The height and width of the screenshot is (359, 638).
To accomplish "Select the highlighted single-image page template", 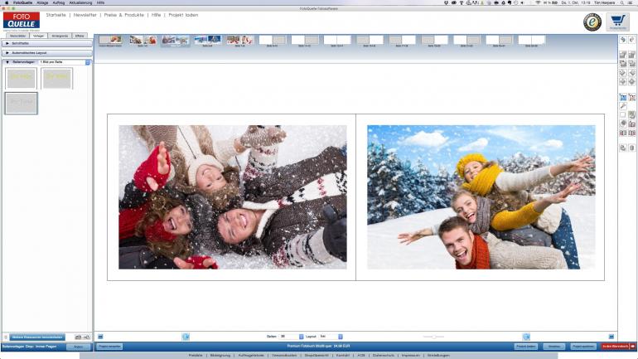I will click(x=22, y=103).
